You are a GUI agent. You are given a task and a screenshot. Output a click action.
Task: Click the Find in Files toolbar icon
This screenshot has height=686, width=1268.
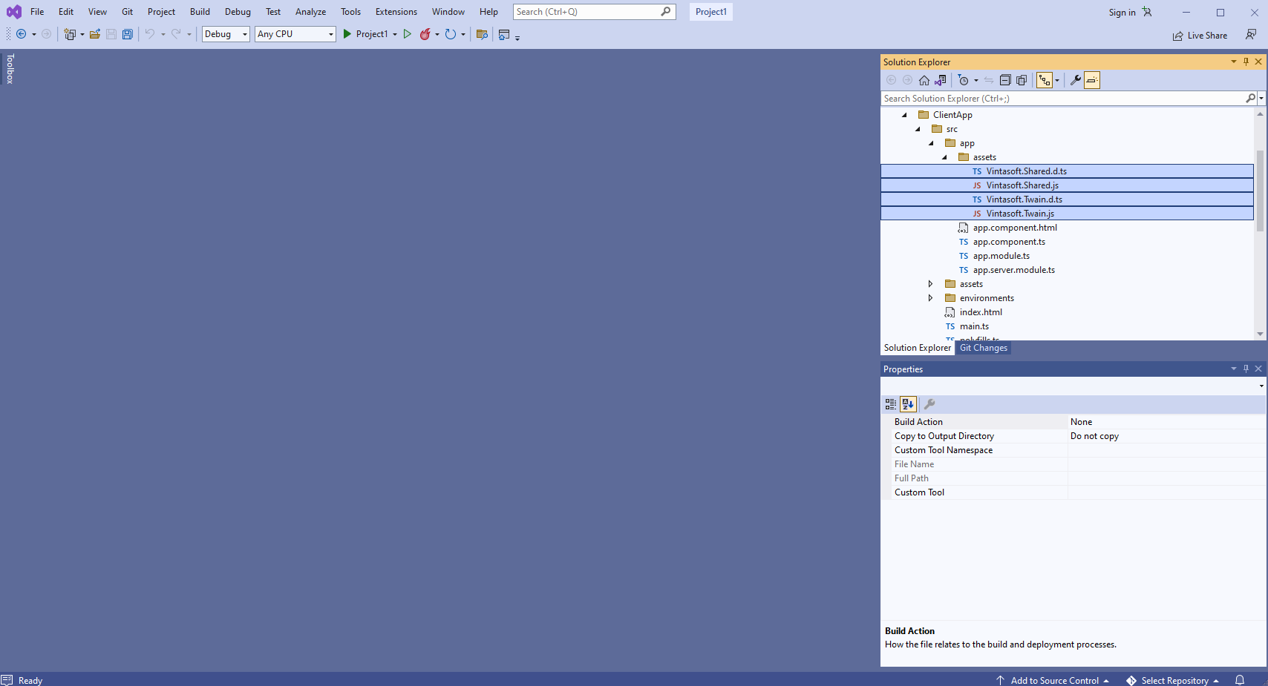[x=482, y=34]
